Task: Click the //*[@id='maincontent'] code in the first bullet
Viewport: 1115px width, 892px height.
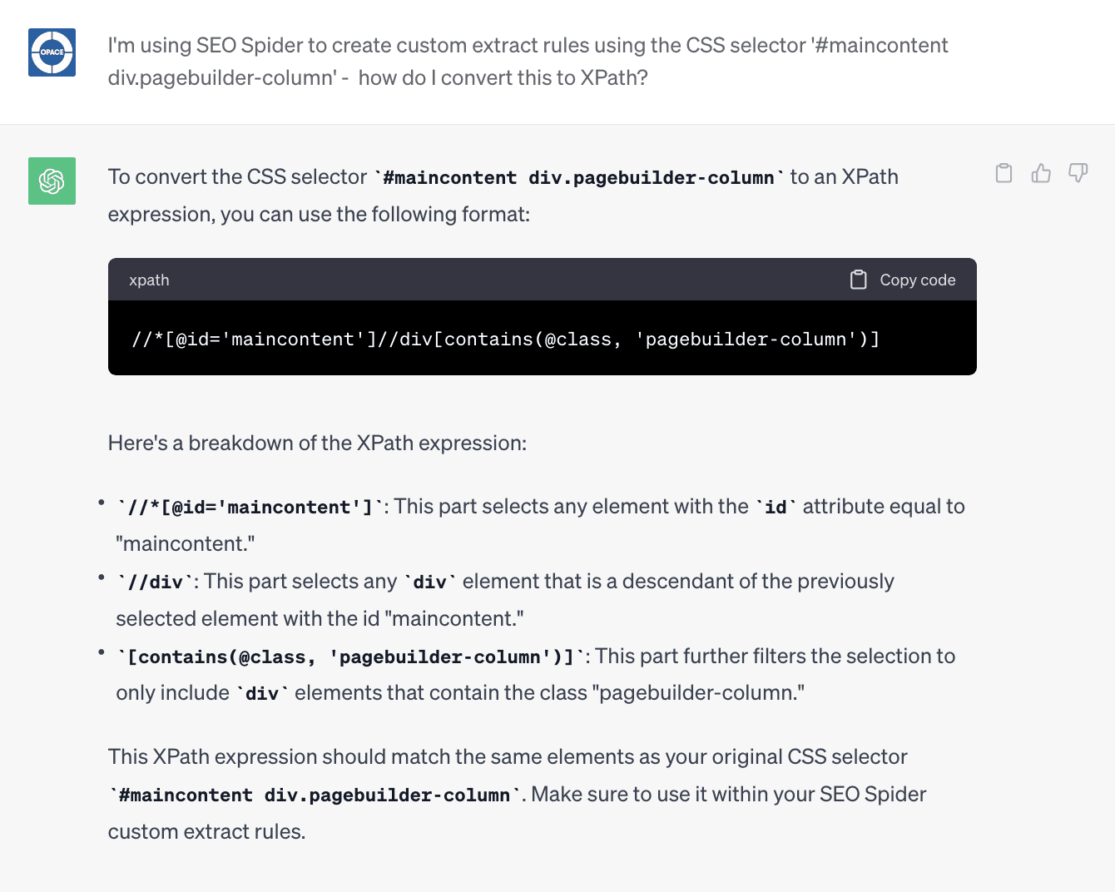Action: [250, 508]
